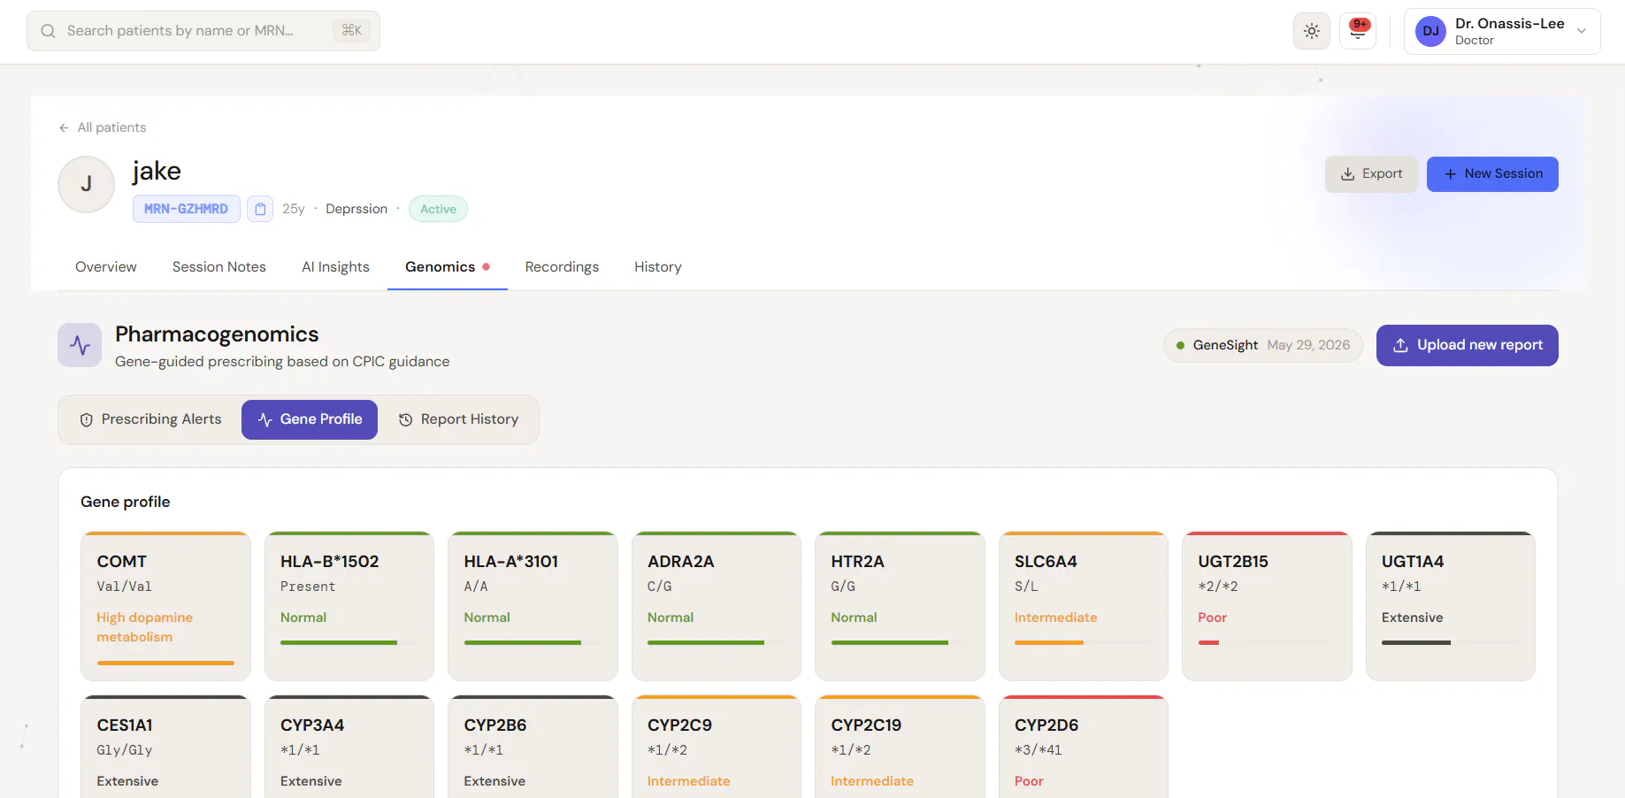Screen dimensions: 1625x798
Task: Export the patient record
Action: 1371,174
